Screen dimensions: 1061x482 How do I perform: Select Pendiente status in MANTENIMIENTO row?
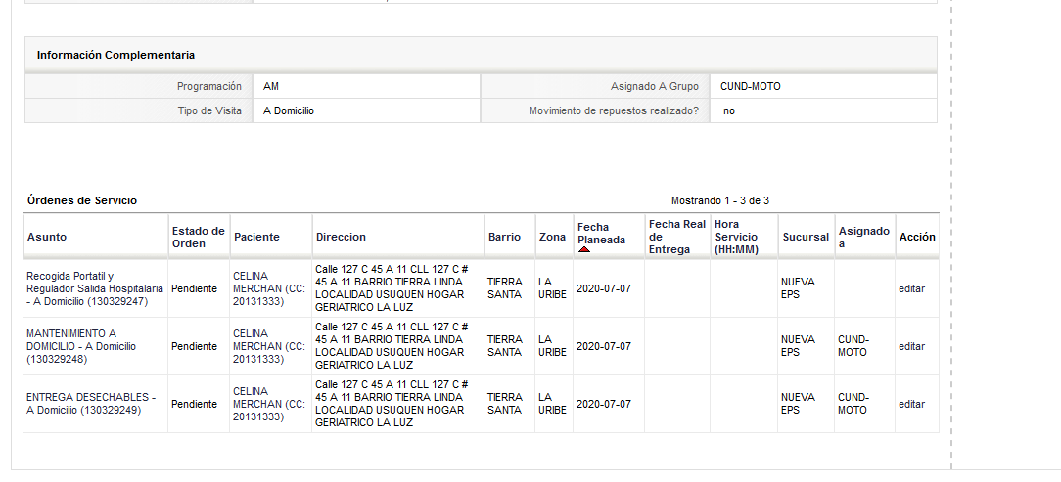194,346
